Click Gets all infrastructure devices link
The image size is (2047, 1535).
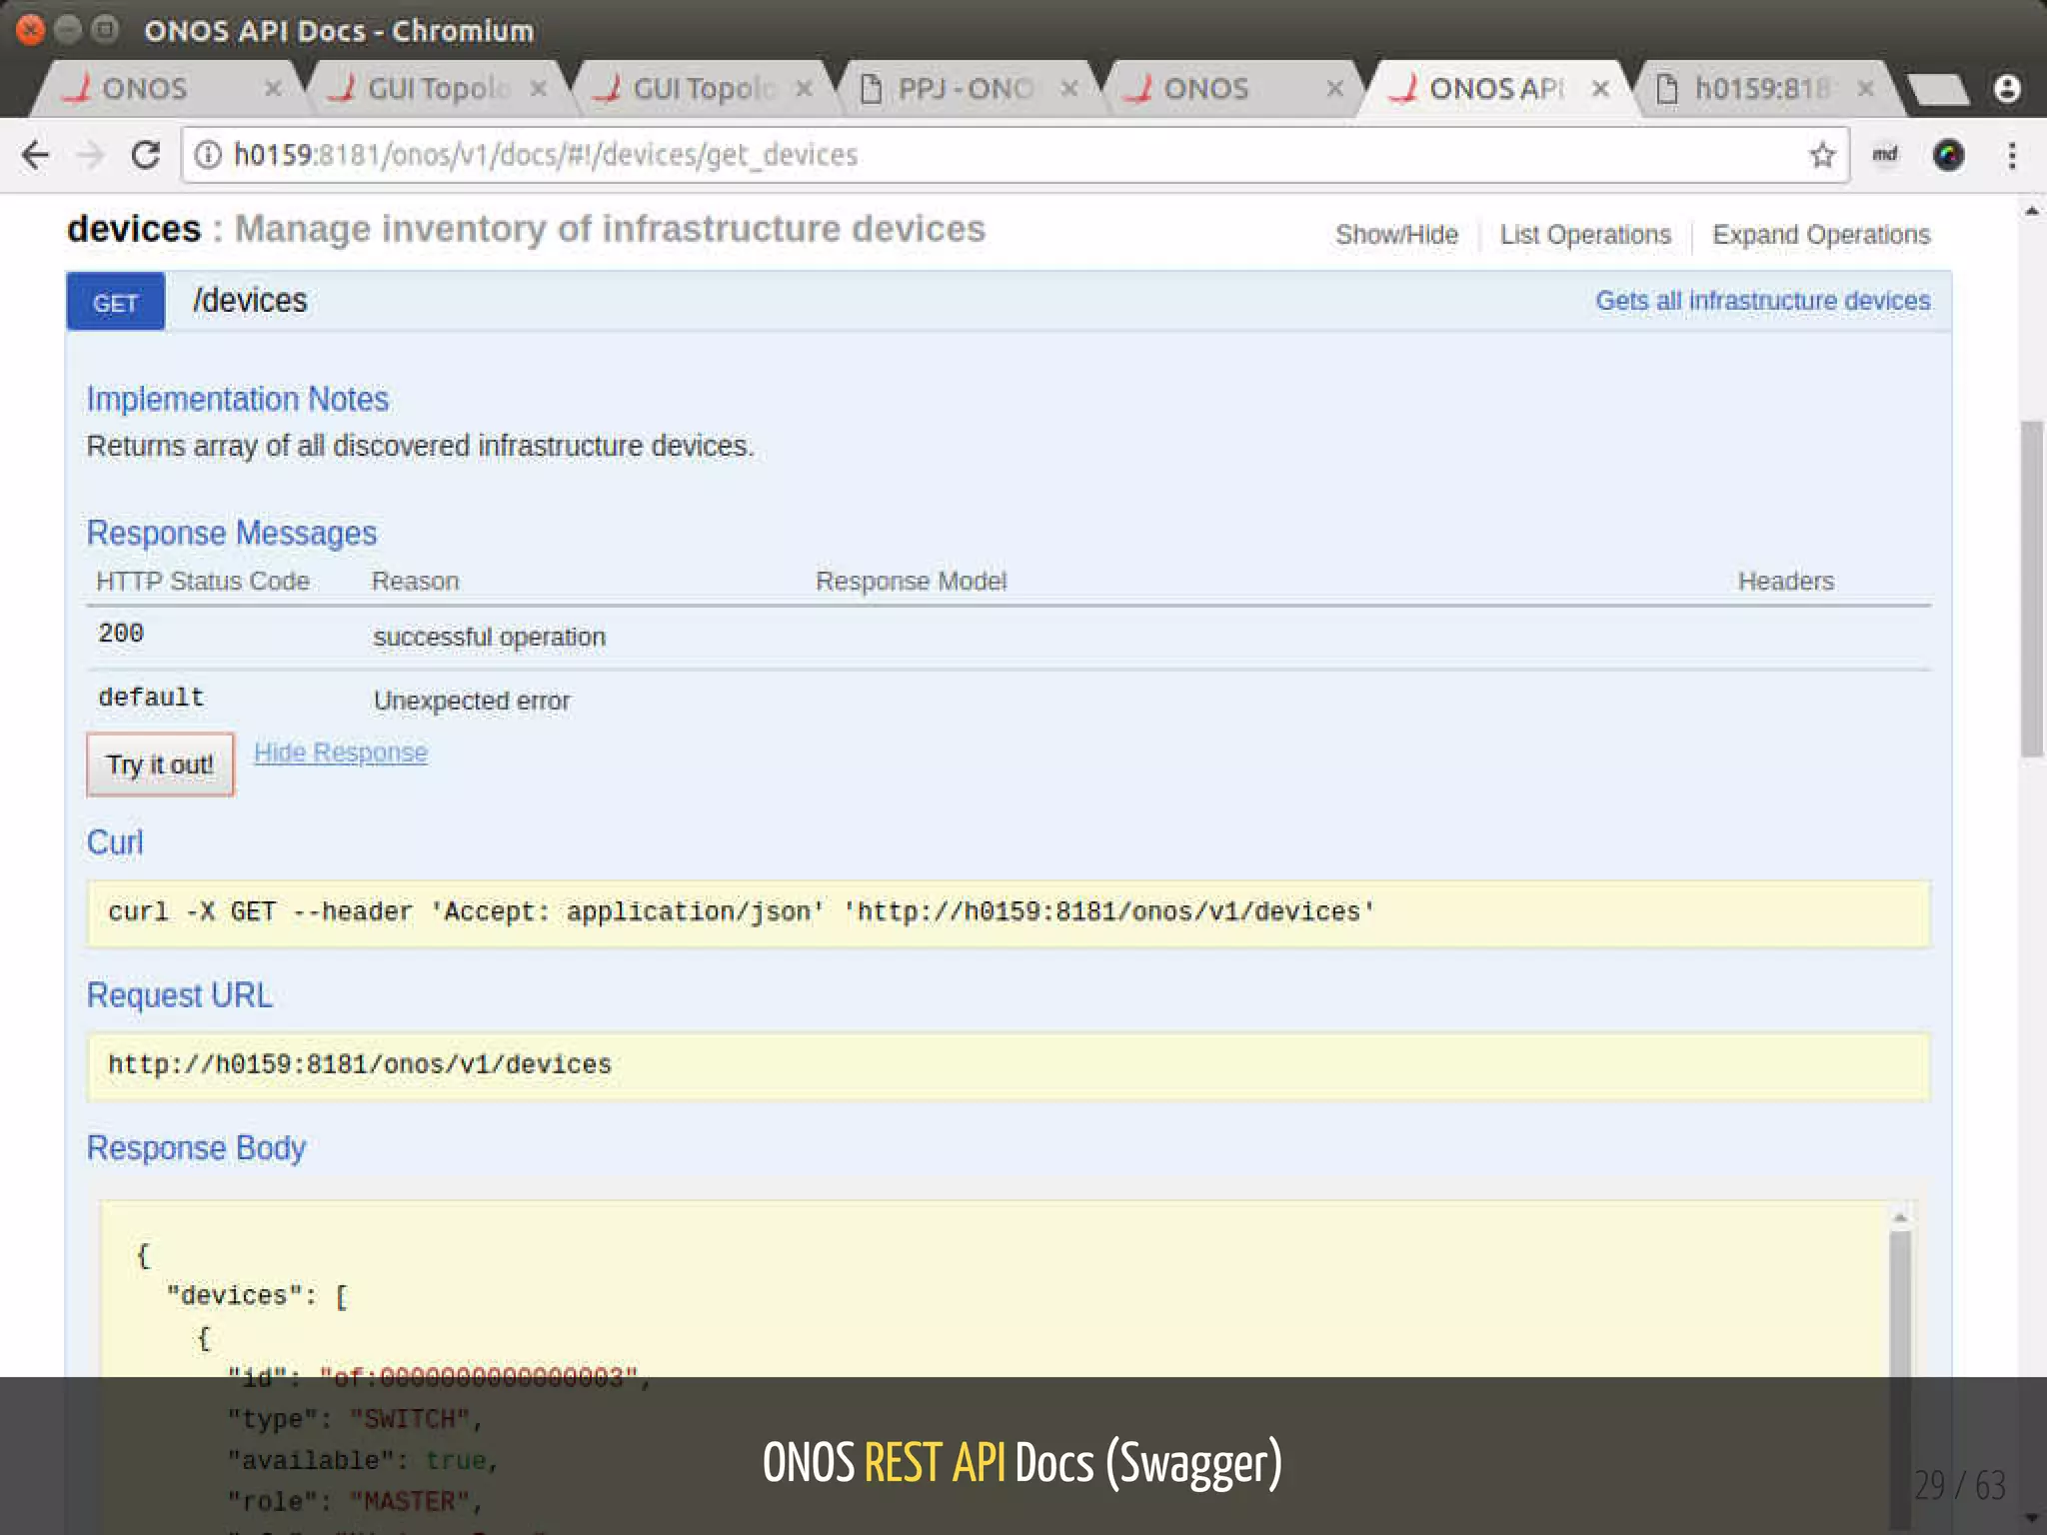point(1762,301)
